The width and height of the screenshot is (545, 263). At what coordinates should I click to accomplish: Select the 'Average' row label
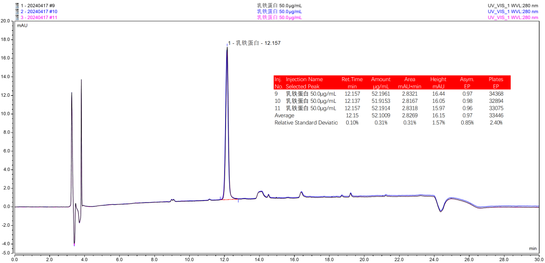(x=284, y=115)
